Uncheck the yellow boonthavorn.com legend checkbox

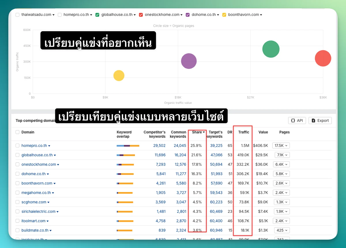(224, 15)
